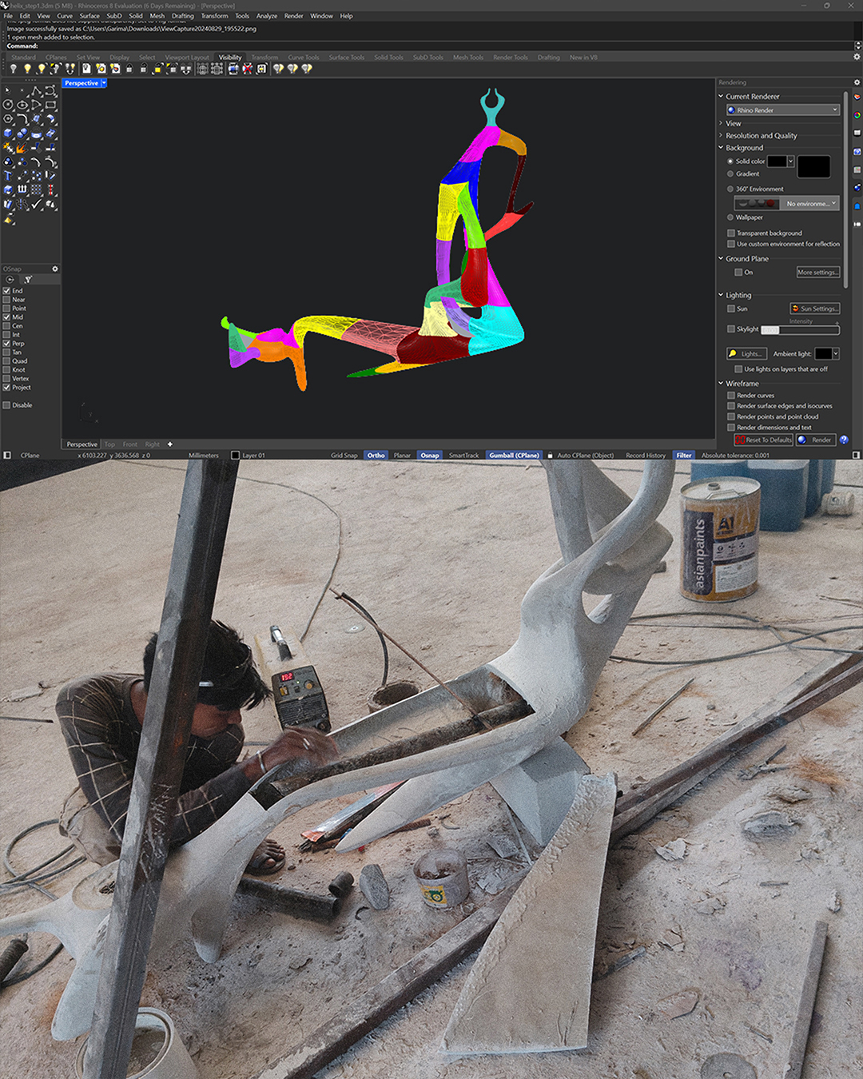Click the Solid color background swatch
The height and width of the screenshot is (1079, 863).
[x=777, y=161]
